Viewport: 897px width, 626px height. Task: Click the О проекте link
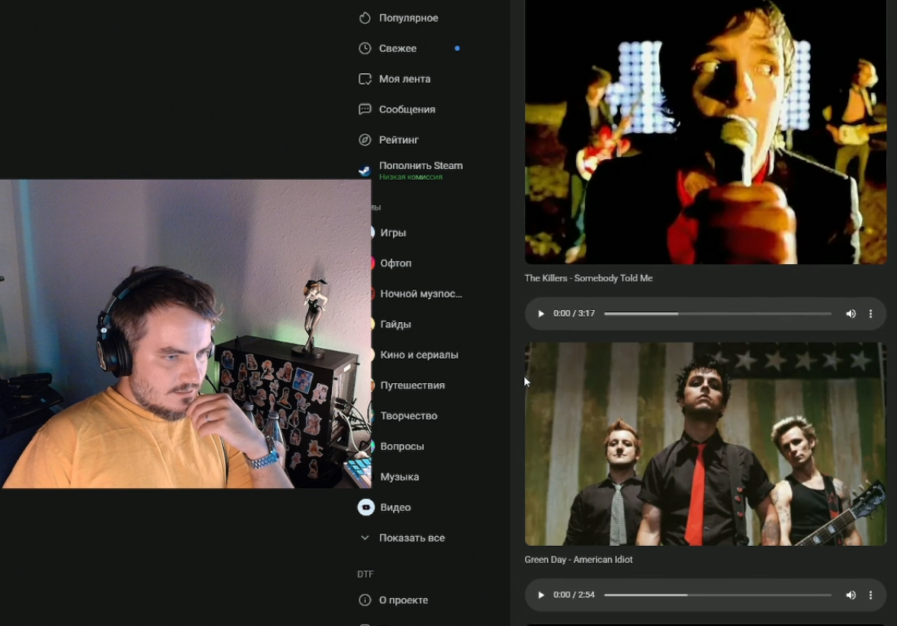[403, 600]
